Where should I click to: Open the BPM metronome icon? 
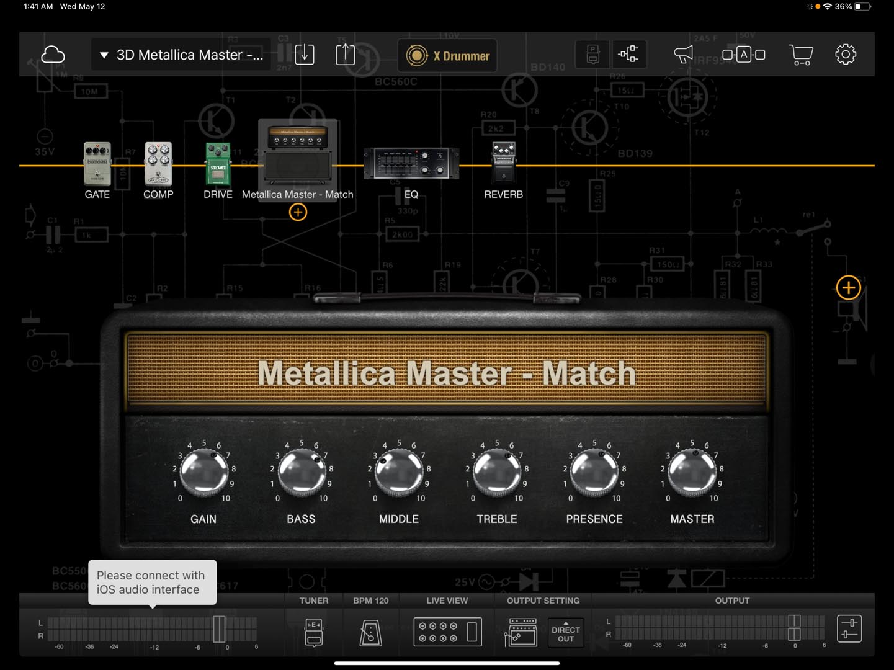(371, 633)
